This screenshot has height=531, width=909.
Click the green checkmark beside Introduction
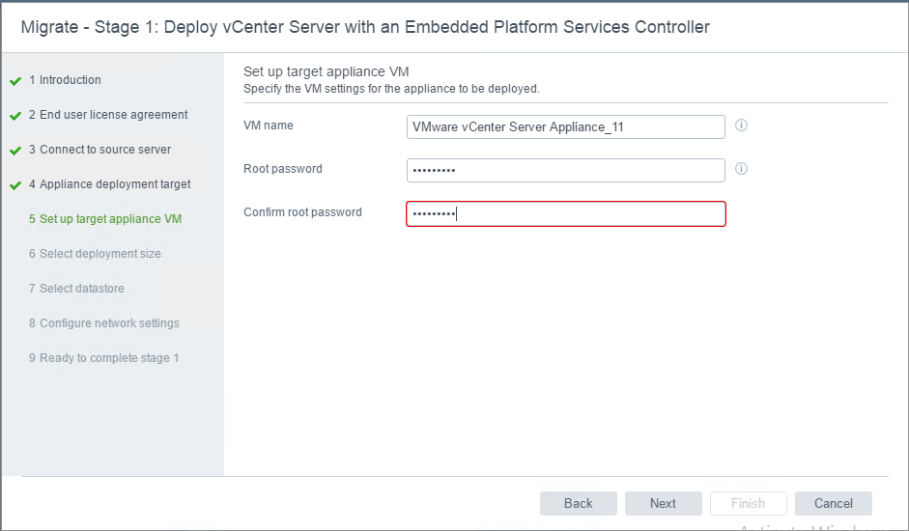pos(15,81)
